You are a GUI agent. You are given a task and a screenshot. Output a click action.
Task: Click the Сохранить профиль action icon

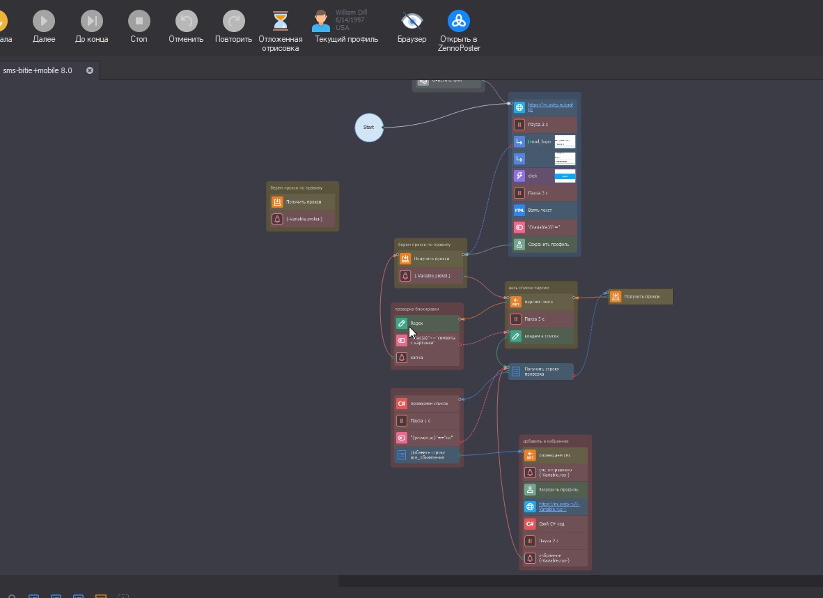[519, 245]
